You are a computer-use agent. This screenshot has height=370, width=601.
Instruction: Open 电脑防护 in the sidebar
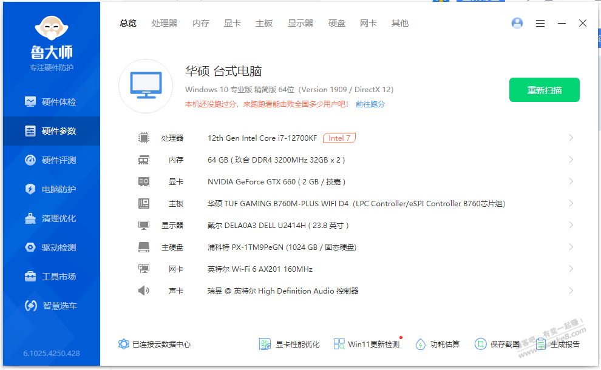(51, 189)
